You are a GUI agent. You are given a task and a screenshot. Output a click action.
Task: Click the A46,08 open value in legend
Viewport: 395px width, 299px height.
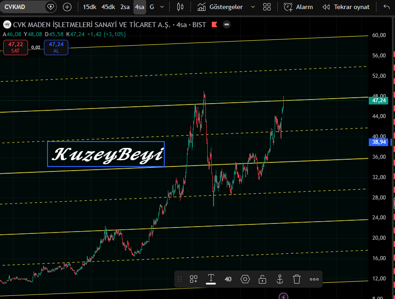tap(12, 34)
